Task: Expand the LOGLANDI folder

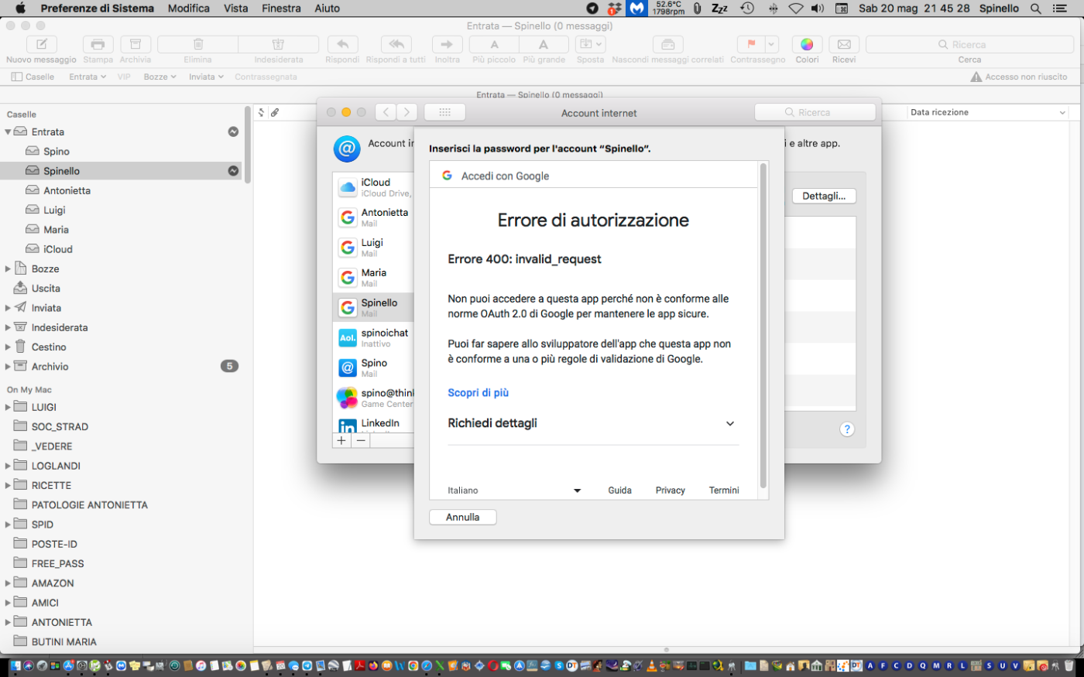Action: [8, 466]
